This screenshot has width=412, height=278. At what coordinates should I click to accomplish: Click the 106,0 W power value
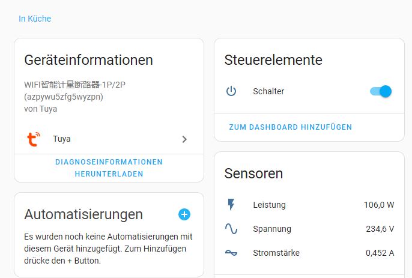click(379, 205)
